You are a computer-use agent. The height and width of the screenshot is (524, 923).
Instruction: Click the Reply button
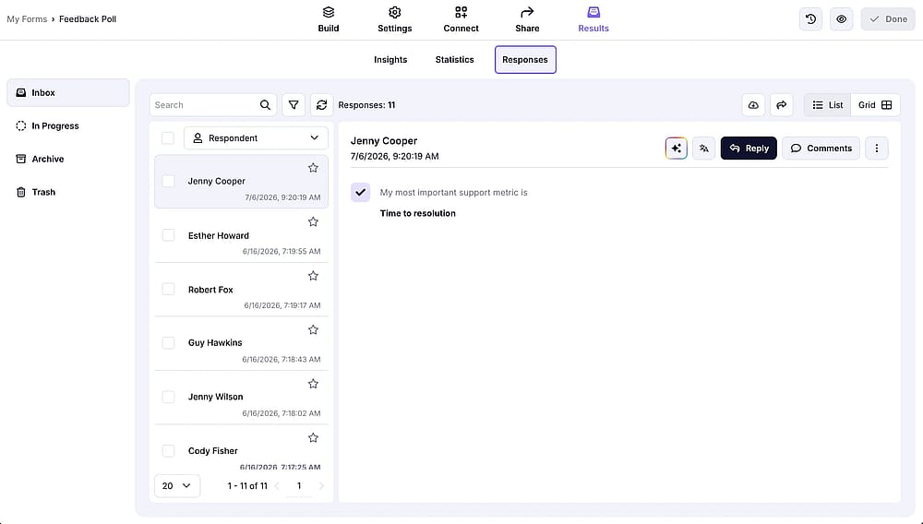[749, 149]
